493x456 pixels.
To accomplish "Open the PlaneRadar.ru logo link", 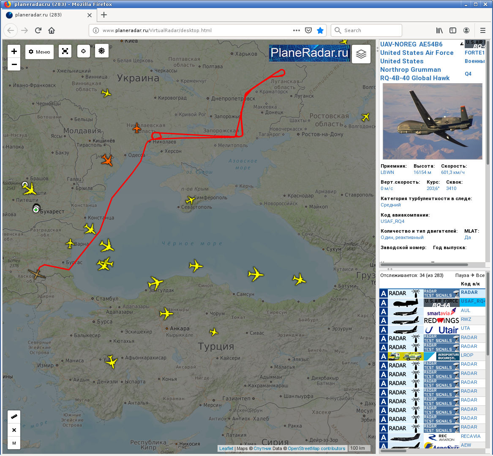I will pos(309,53).
